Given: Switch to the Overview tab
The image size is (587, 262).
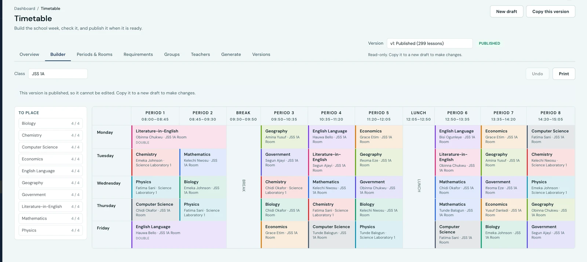Looking at the screenshot, I should 29,55.
